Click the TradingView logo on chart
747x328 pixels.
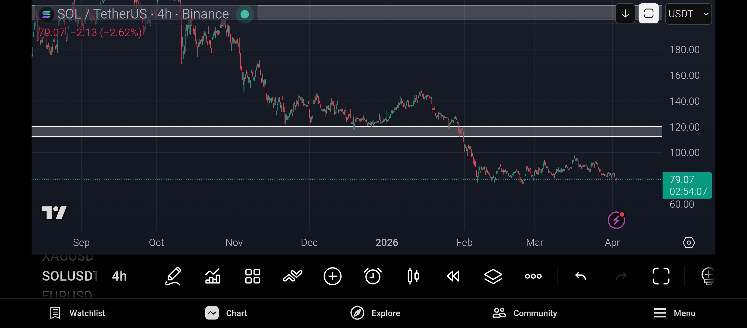click(54, 213)
